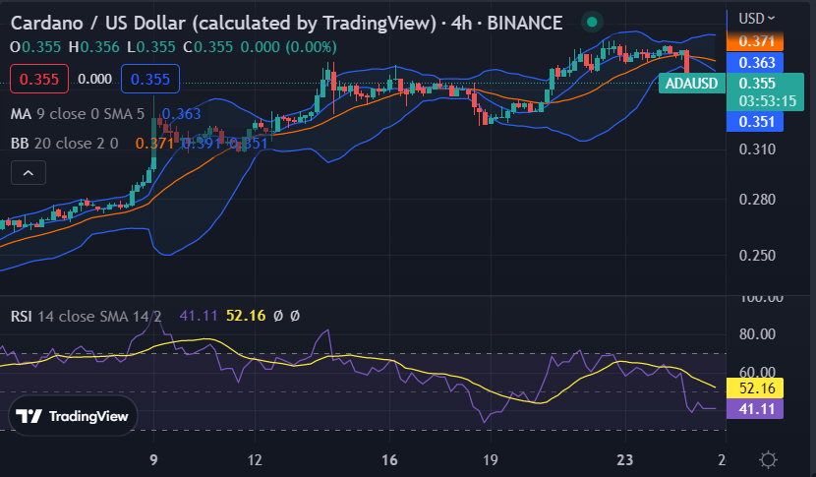This screenshot has height=477, width=816.
Task: Click the yellow 52.16 RSI axis label
Action: [755, 388]
